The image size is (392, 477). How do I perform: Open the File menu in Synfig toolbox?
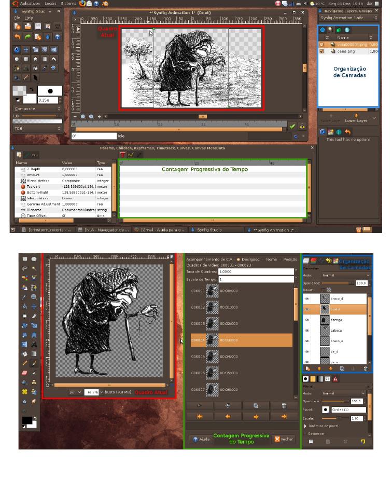coord(17,18)
